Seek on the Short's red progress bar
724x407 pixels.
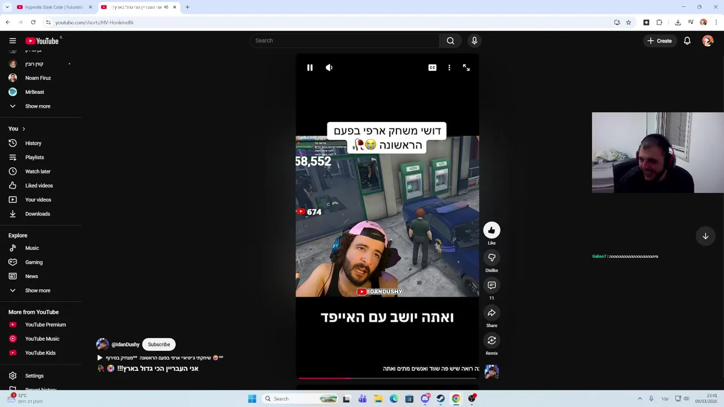[x=387, y=378]
